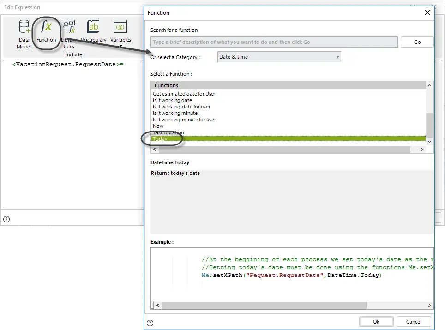Click the VacationRequest.RequestDate expression text

click(x=68, y=65)
